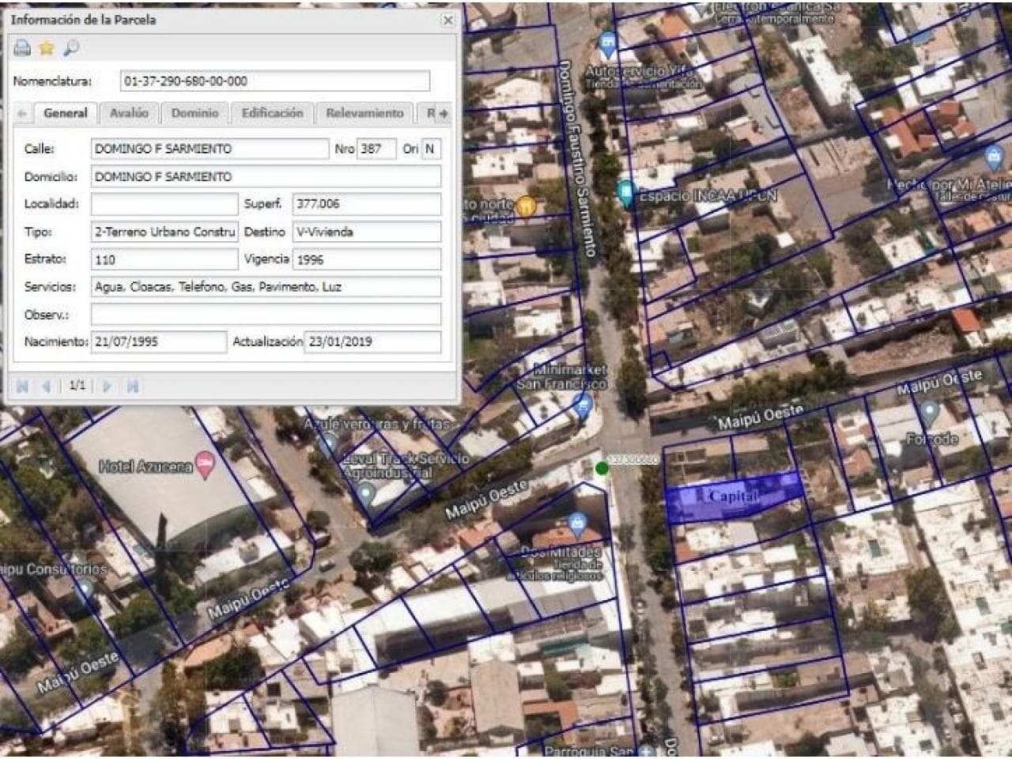Go to previous record arrow
This screenshot has width=1012, height=759.
(46, 386)
